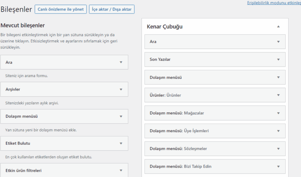
Task: Click untitled Dolaşım menüsü widget in sidebar
Action: click(x=166, y=77)
